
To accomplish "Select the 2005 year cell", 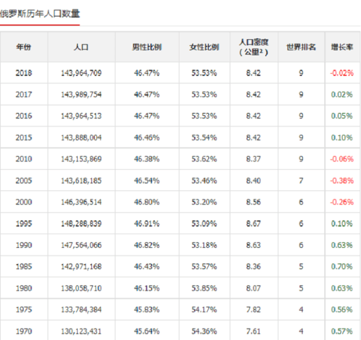I will click(24, 180).
